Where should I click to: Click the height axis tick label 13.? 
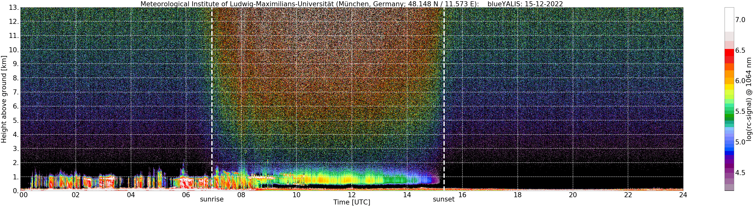14,8
